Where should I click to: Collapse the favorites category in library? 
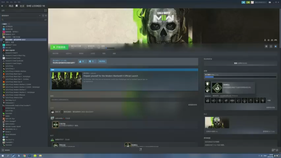pyautogui.click(x=2, y=24)
